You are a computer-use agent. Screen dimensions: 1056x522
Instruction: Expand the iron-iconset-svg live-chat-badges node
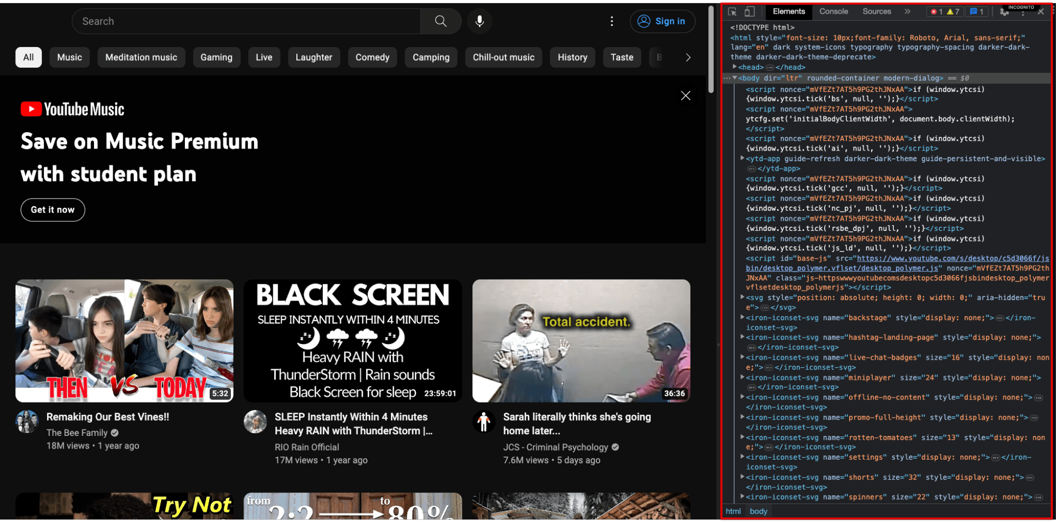pyautogui.click(x=742, y=357)
